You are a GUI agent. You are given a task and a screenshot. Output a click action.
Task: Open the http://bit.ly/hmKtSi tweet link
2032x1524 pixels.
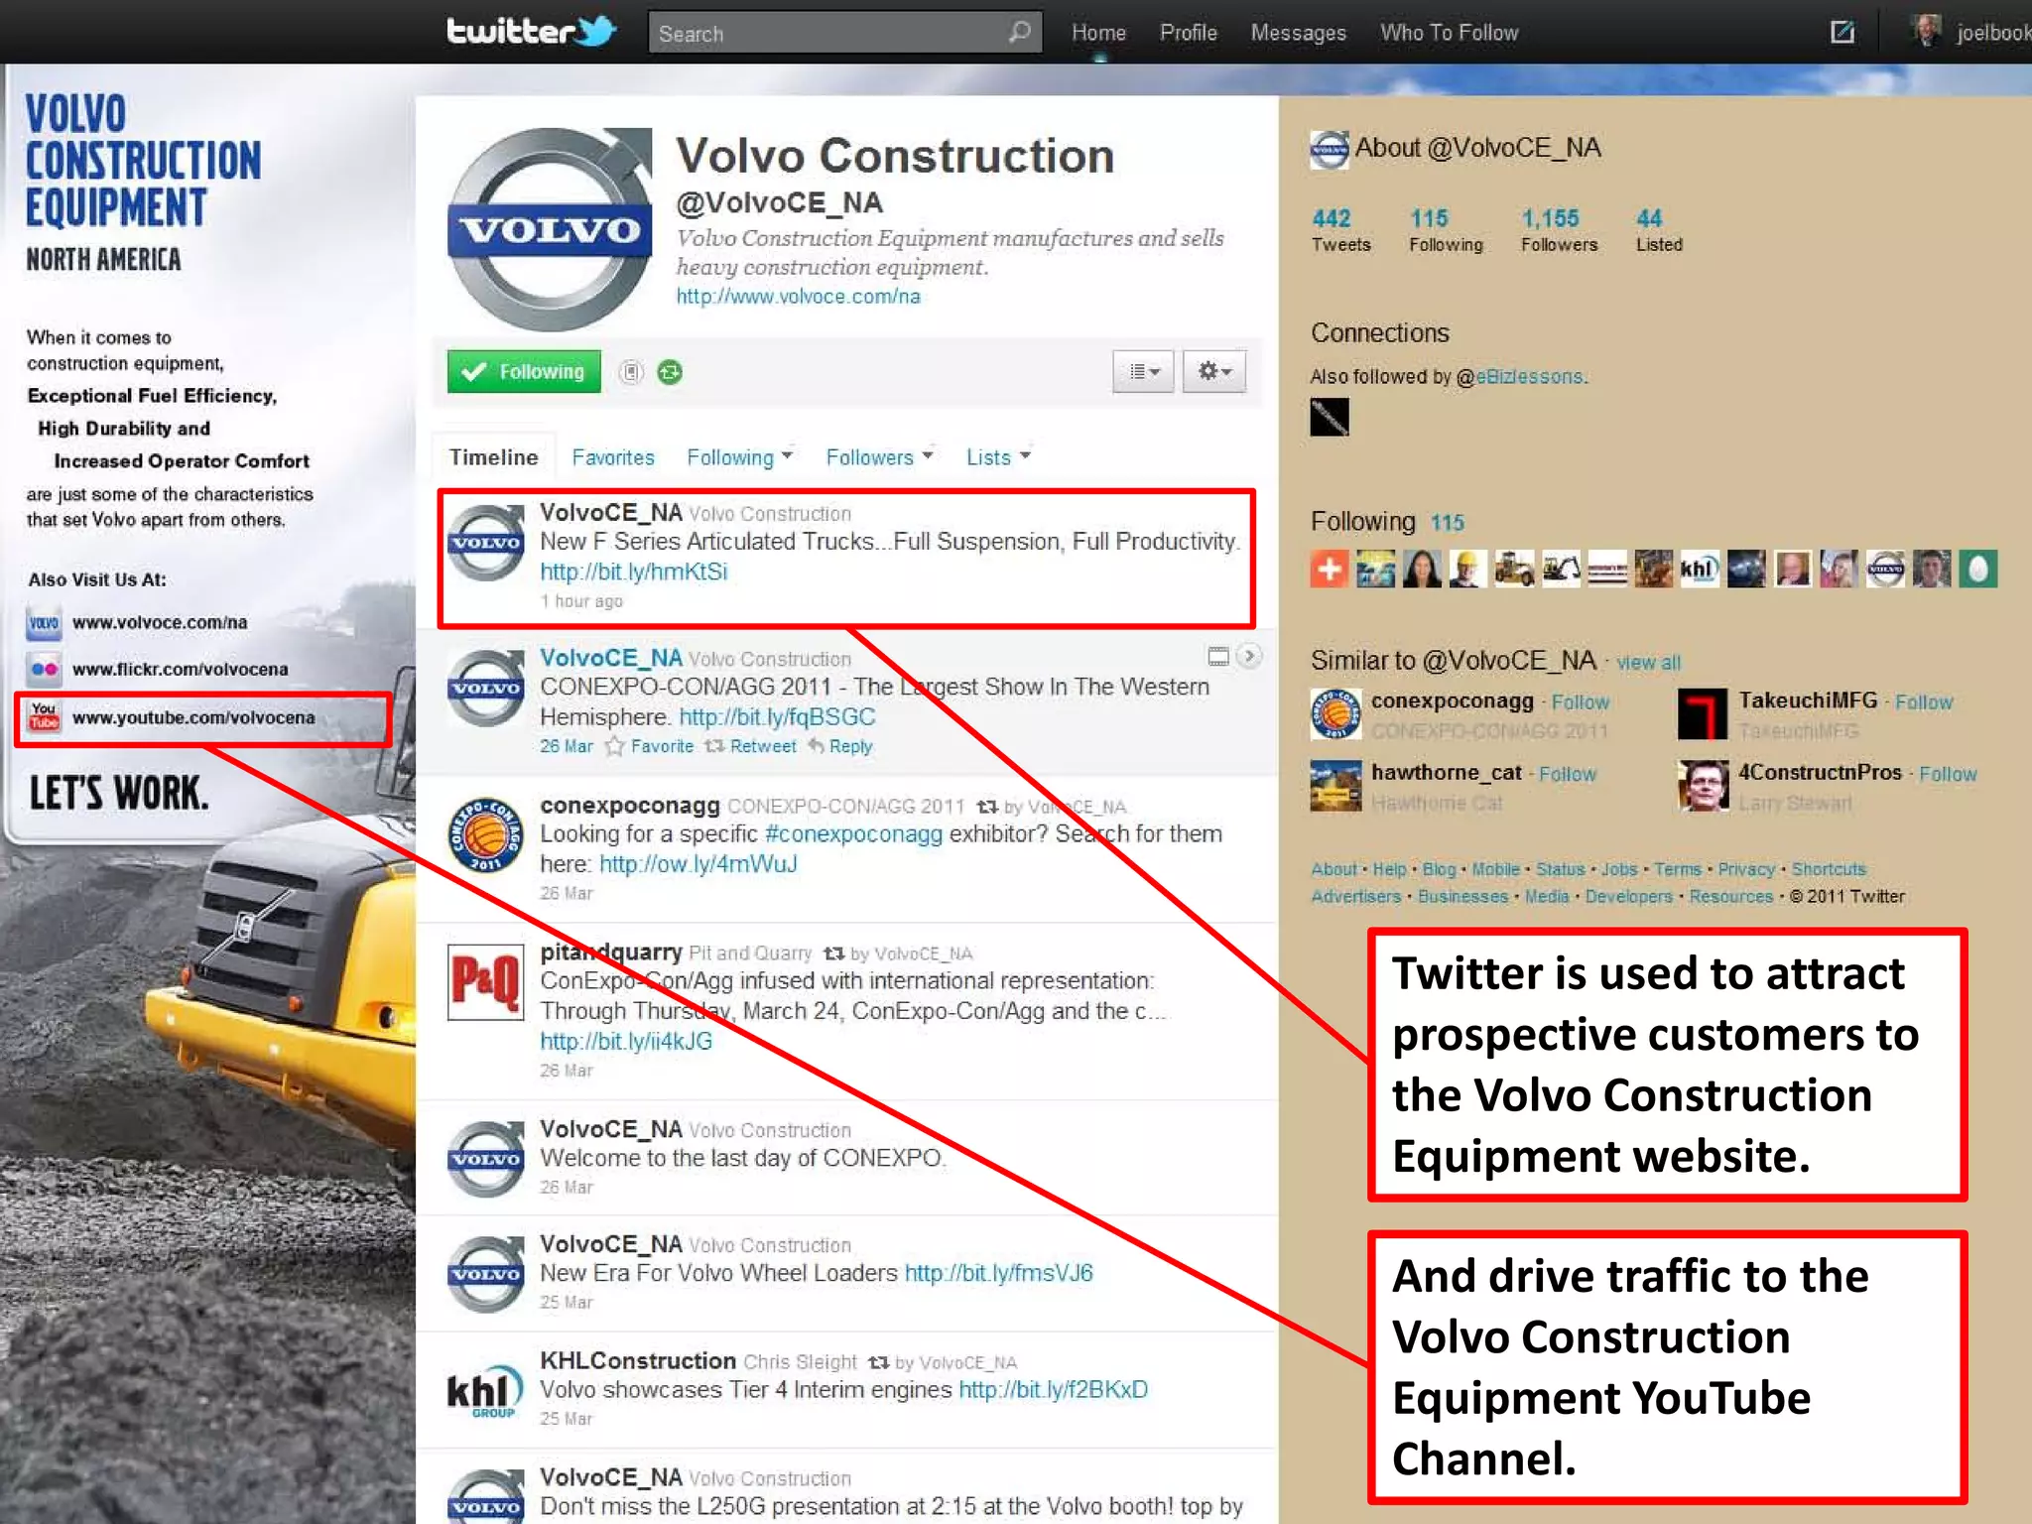point(633,571)
